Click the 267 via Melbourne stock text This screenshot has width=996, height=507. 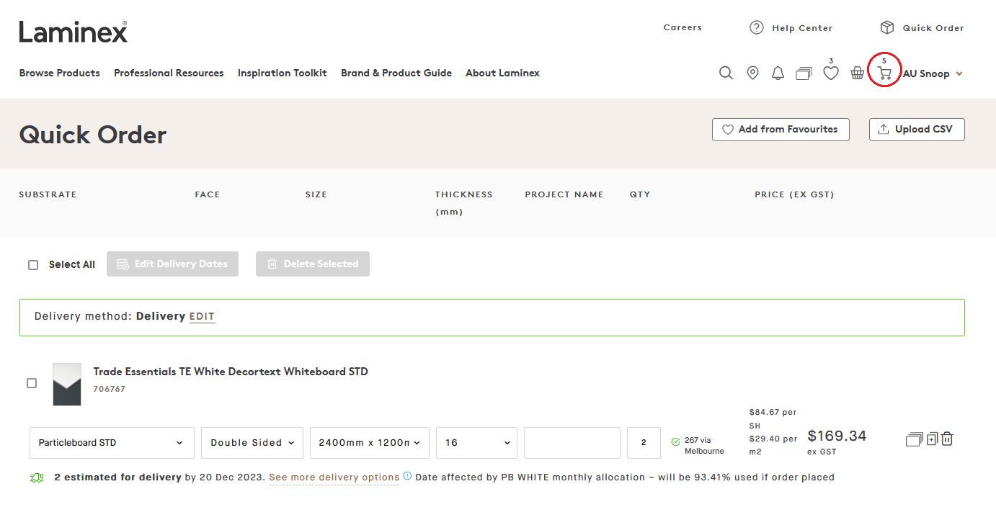(x=704, y=446)
